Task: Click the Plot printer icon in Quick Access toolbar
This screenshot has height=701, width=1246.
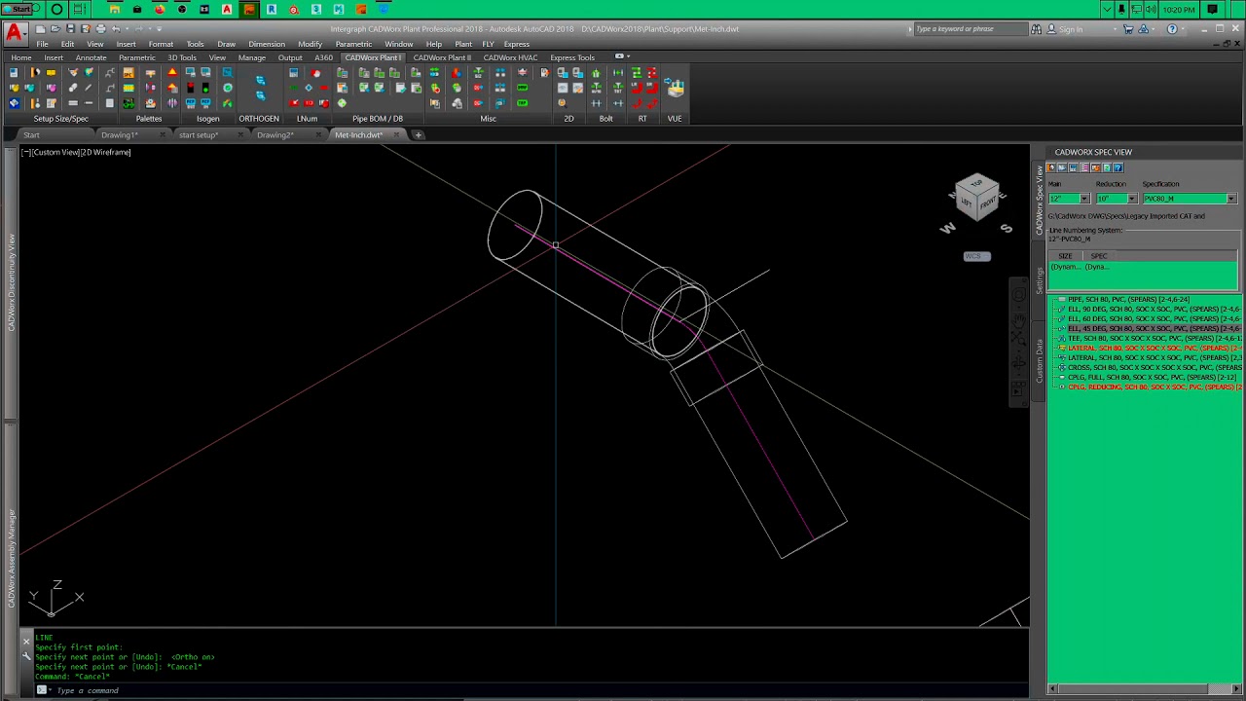Action: (x=100, y=29)
